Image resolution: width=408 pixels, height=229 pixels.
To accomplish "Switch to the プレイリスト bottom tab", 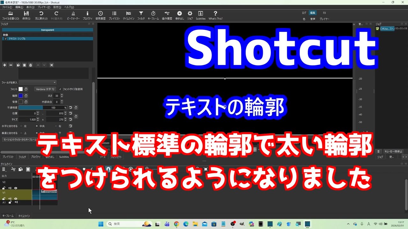I will pos(8,157).
